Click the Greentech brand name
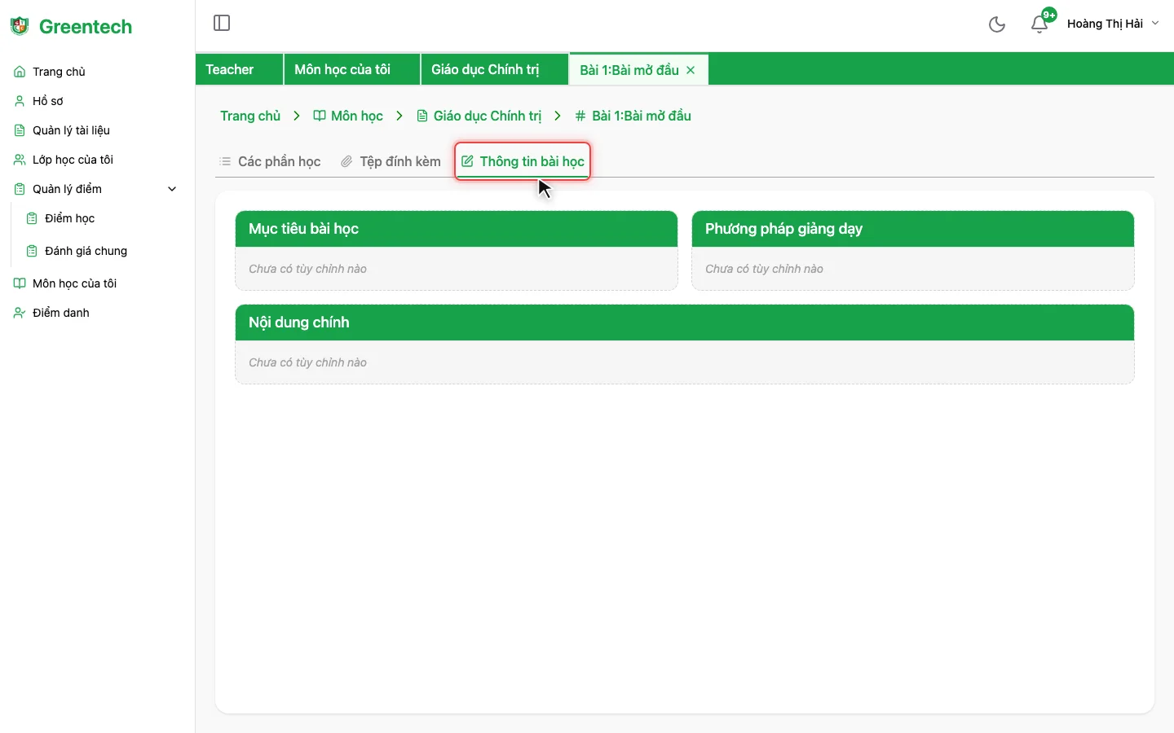This screenshot has width=1174, height=733. coord(86,27)
